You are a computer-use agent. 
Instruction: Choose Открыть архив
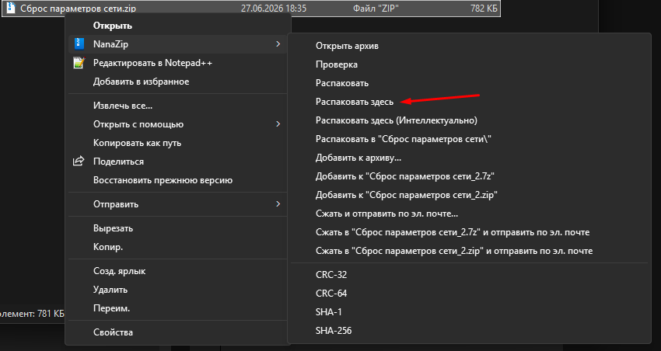(x=347, y=46)
